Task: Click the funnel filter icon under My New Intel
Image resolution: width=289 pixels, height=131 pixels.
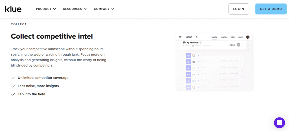Action: click(204, 46)
